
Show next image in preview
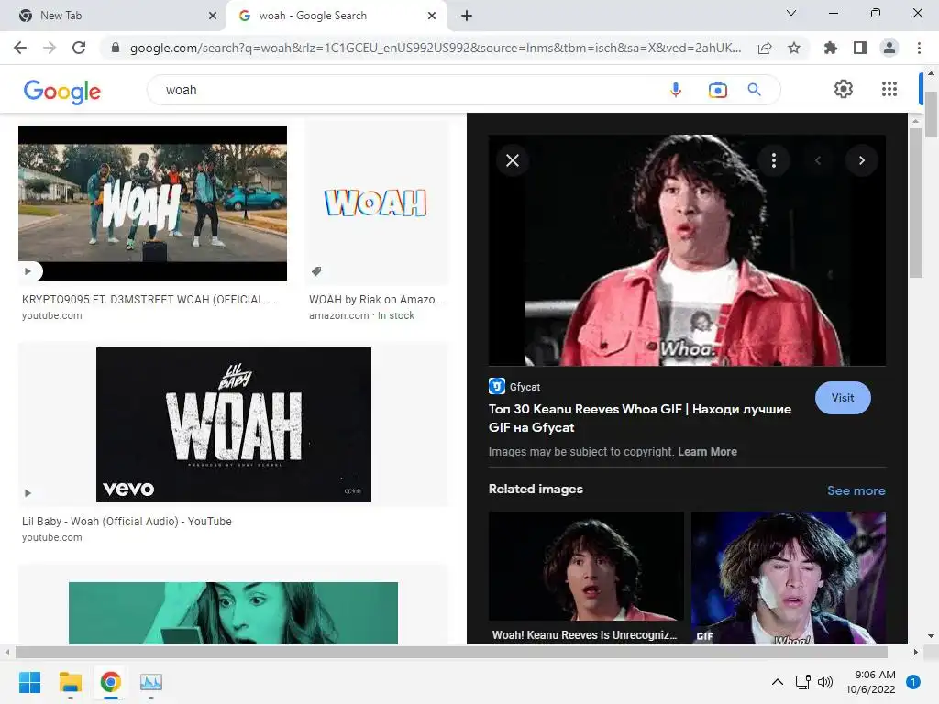(x=862, y=160)
